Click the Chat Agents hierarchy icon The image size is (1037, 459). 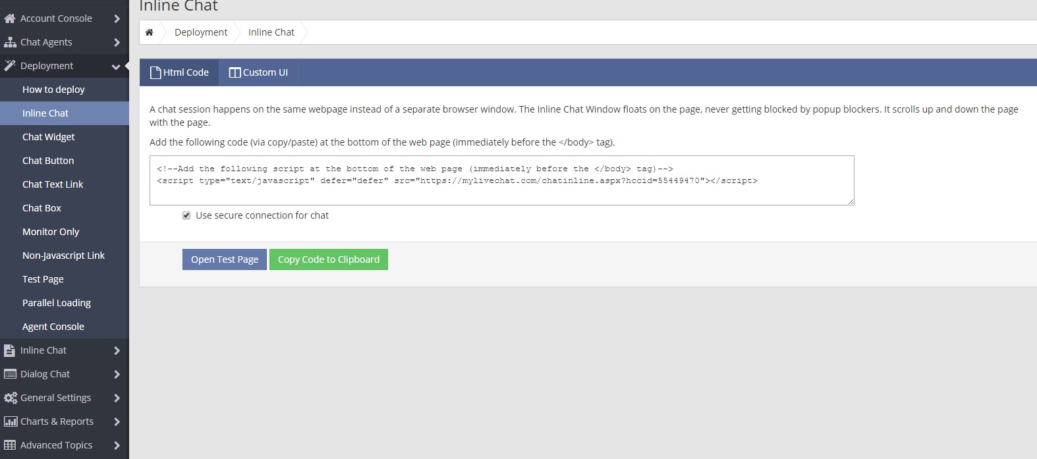tap(10, 42)
